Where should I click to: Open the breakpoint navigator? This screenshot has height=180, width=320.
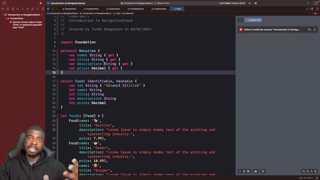[x=37, y=9]
